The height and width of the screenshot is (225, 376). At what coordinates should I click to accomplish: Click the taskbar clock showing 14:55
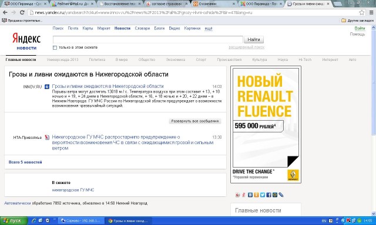(x=368, y=221)
